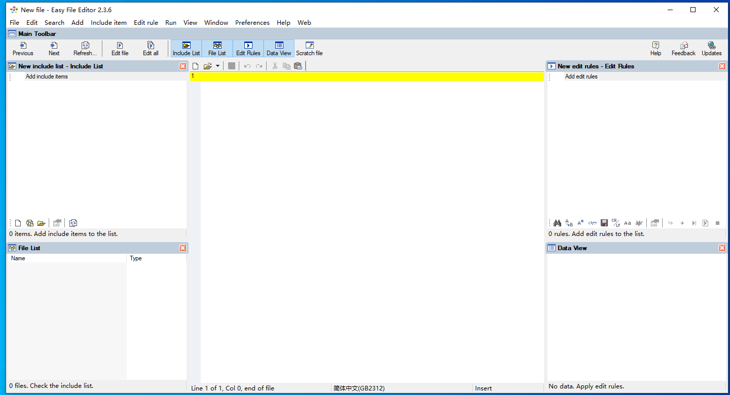
Task: Click the Type column header in File List
Action: point(156,258)
